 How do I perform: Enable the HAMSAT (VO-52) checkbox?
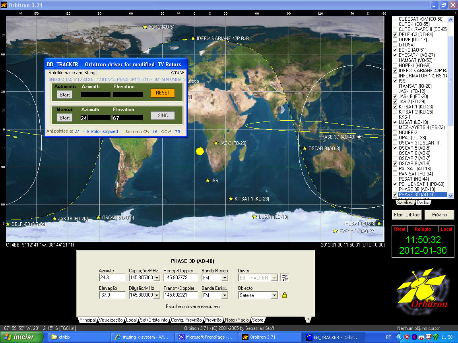click(x=395, y=60)
